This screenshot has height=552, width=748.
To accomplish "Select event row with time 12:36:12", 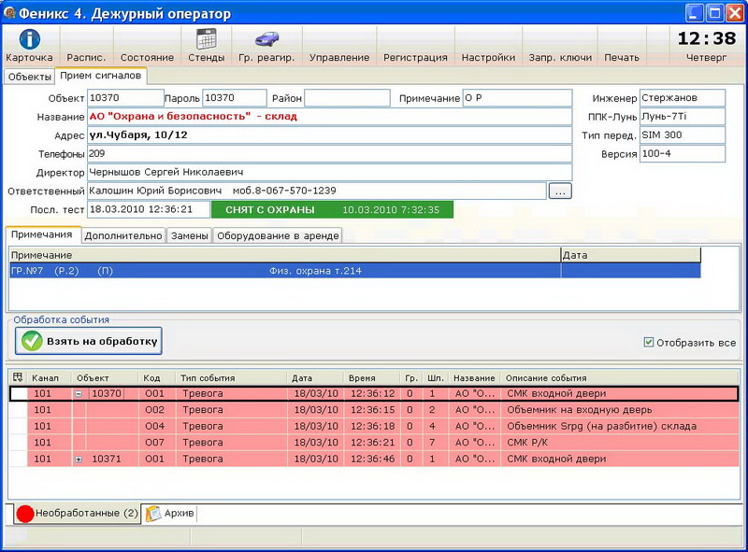I will pos(375,394).
